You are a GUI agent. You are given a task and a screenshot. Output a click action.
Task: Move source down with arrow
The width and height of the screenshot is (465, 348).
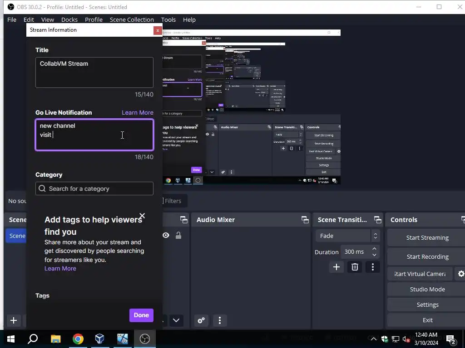click(176, 320)
